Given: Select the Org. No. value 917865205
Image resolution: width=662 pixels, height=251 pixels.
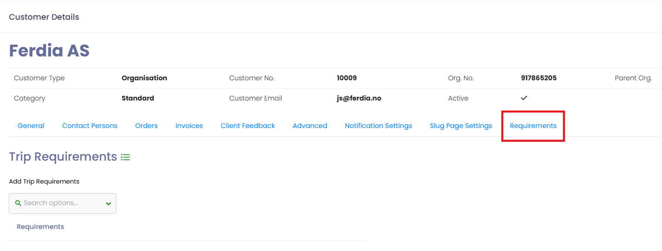Looking at the screenshot, I should [539, 78].
